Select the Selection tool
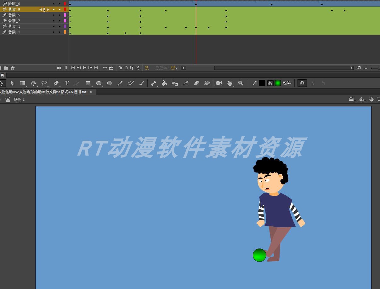This screenshot has height=289, width=380. 12,83
